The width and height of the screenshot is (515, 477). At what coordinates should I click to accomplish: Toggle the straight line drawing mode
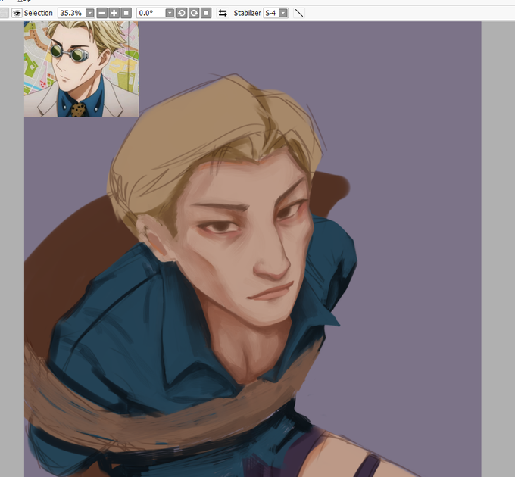[x=299, y=13]
